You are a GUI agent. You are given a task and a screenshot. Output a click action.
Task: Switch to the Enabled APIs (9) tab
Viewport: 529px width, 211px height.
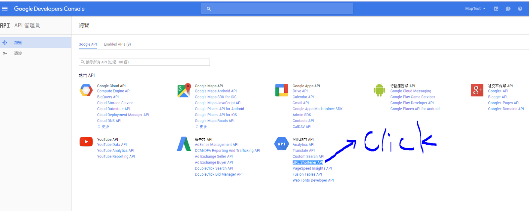[x=117, y=44]
